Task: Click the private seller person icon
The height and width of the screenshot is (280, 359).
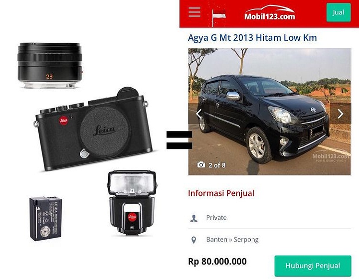Action: coord(193,218)
